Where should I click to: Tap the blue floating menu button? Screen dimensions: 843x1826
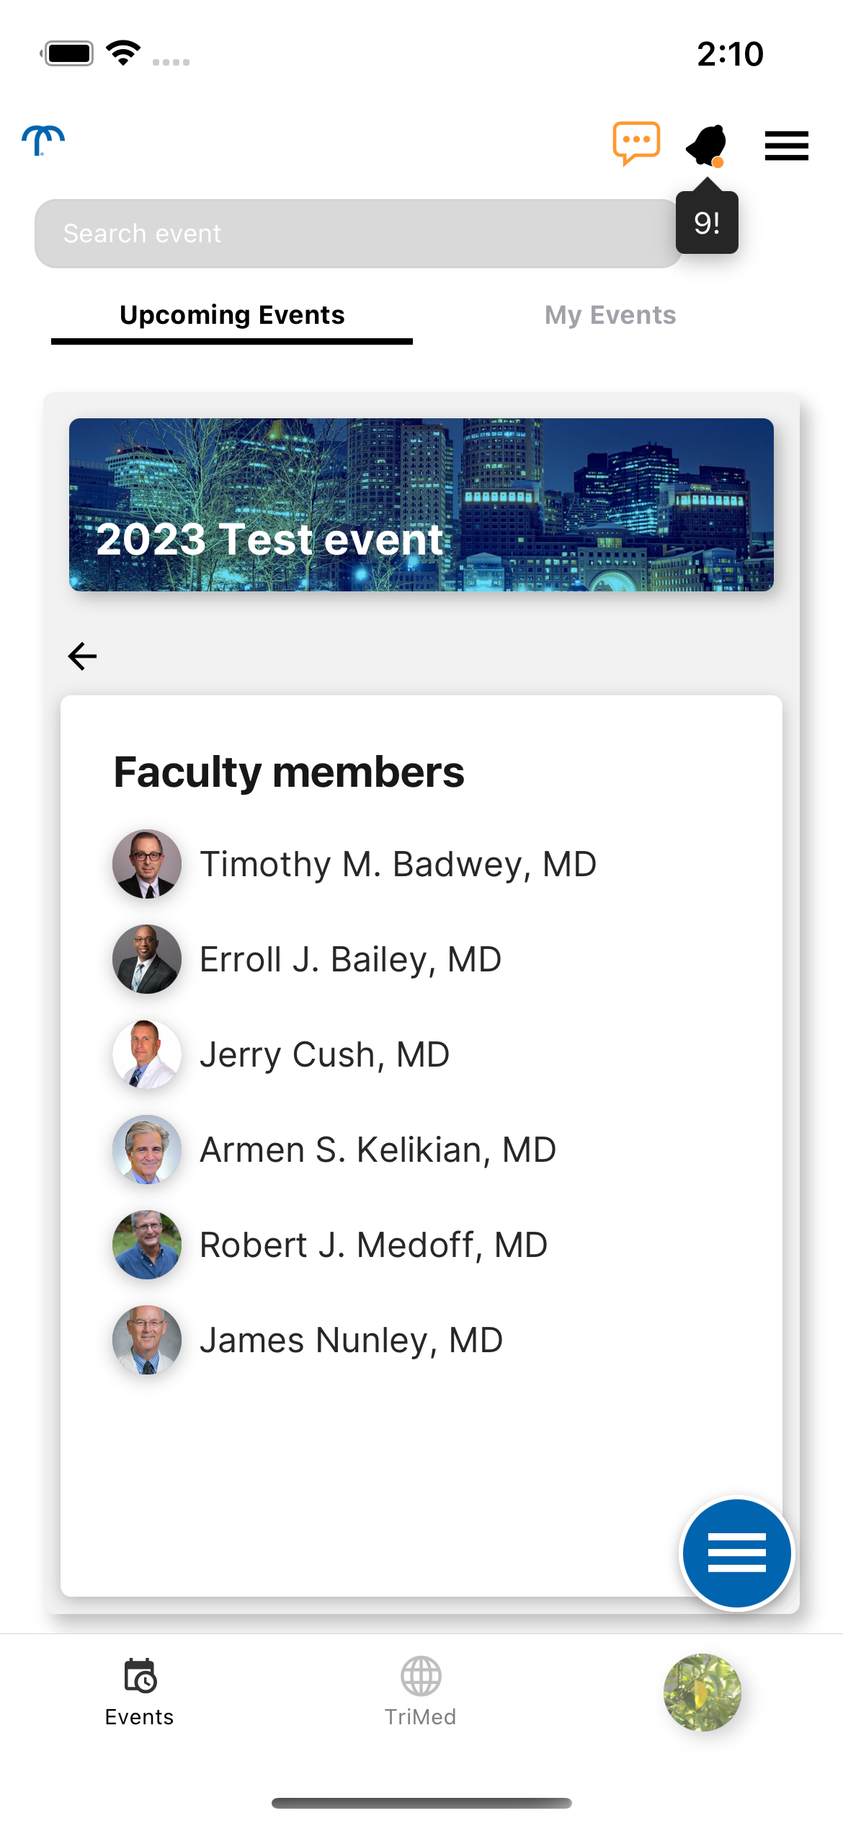coord(736,1553)
